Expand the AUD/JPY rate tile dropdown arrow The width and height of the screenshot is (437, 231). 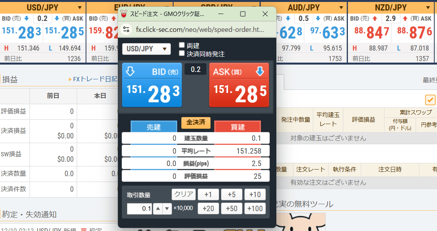tap(341, 8)
